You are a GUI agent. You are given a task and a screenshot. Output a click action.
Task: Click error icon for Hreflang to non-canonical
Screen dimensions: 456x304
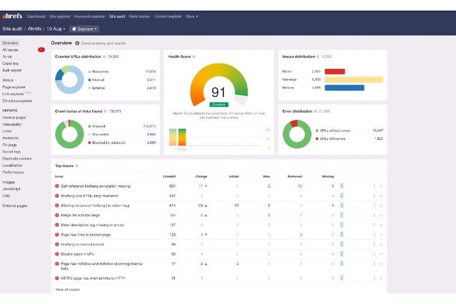(57, 244)
